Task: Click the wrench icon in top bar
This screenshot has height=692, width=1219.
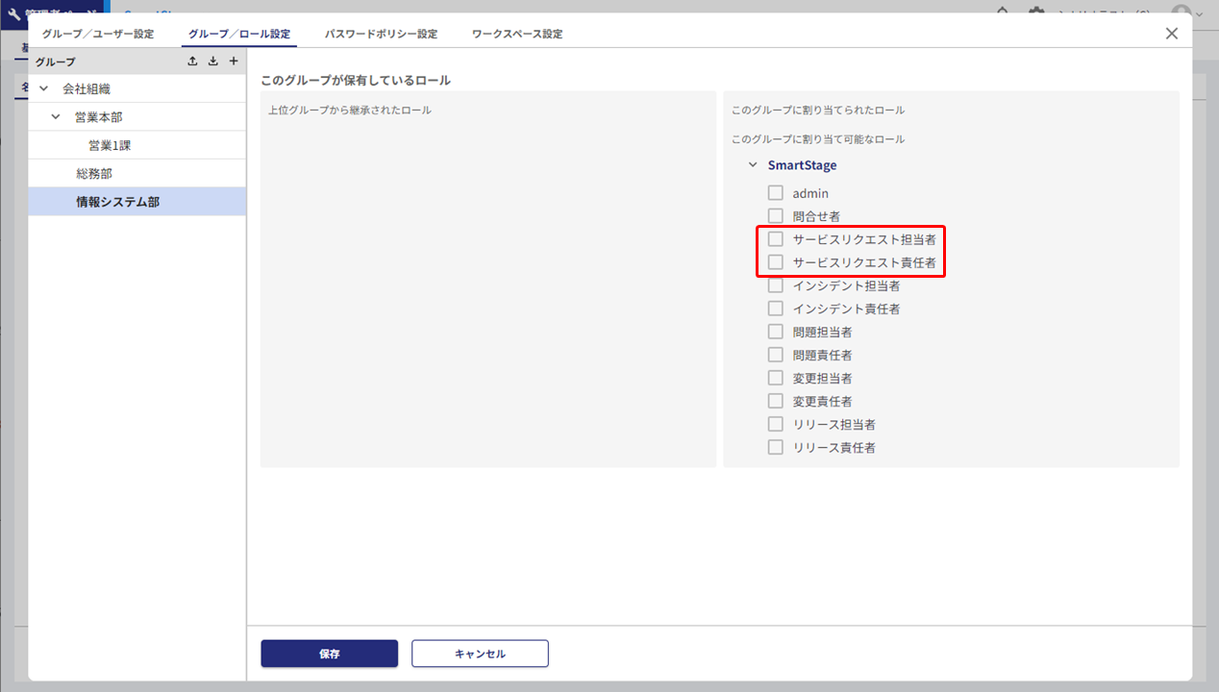Action: (13, 12)
